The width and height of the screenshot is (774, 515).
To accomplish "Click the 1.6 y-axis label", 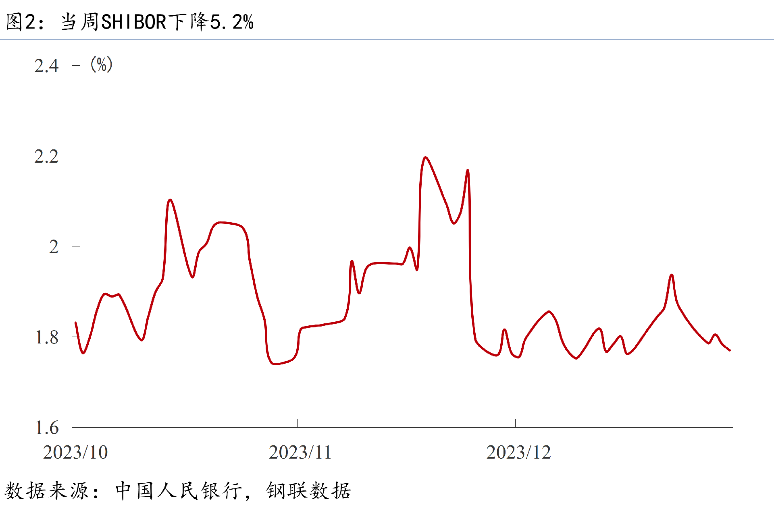I will click(47, 428).
